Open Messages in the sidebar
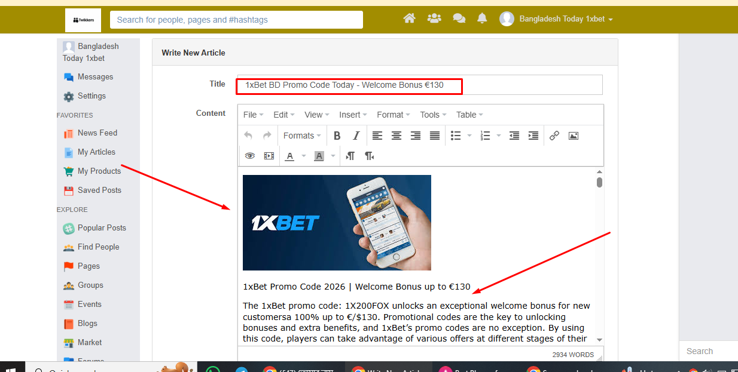The image size is (738, 372). pos(95,77)
